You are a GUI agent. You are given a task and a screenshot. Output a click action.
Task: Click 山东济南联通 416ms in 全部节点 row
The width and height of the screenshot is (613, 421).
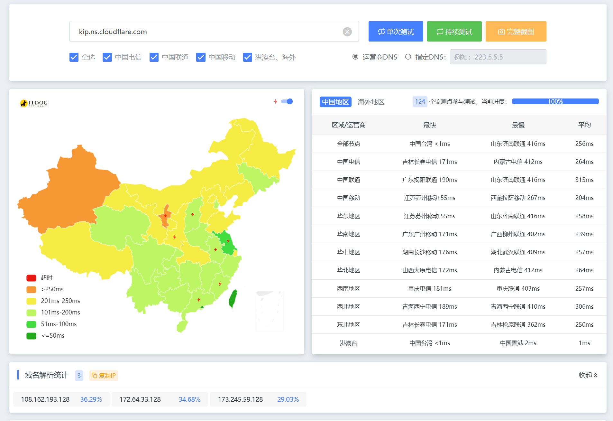coord(518,144)
